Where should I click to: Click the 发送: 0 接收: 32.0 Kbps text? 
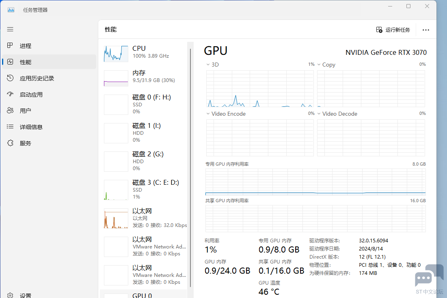tap(160, 225)
